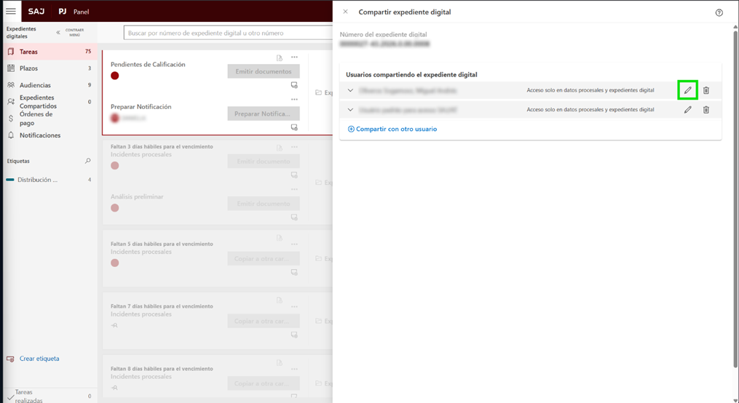Delete the first shared user with trash icon

pos(706,90)
